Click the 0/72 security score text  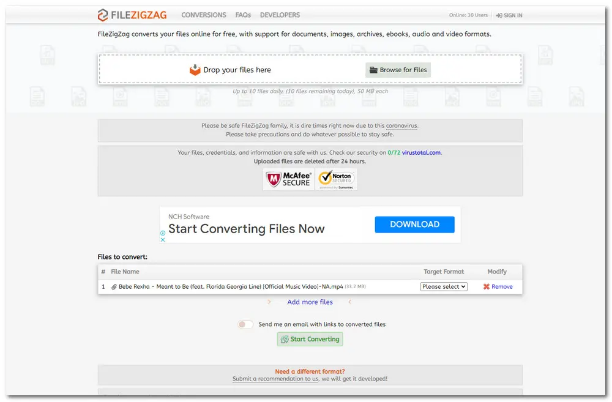coord(394,152)
